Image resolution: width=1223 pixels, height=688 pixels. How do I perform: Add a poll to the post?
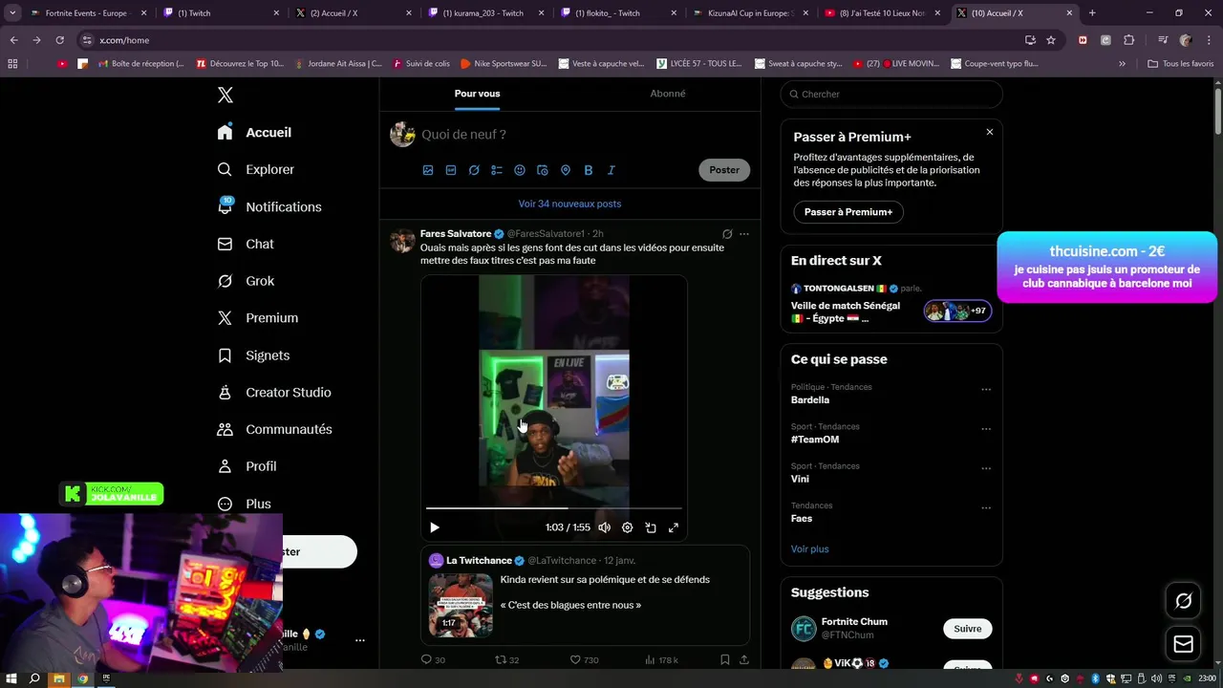pyautogui.click(x=497, y=170)
